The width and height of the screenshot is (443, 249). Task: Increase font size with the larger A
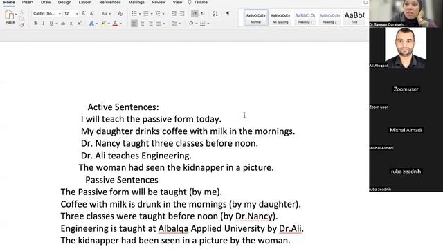click(84, 14)
